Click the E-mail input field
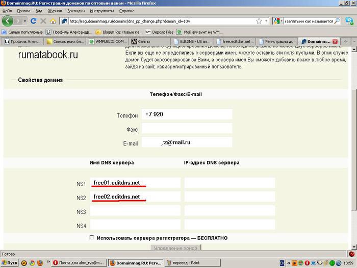 click(x=187, y=142)
